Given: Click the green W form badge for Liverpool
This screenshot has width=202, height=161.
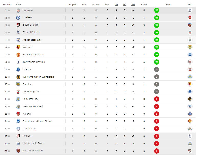Looking at the screenshot, I should [156, 10].
